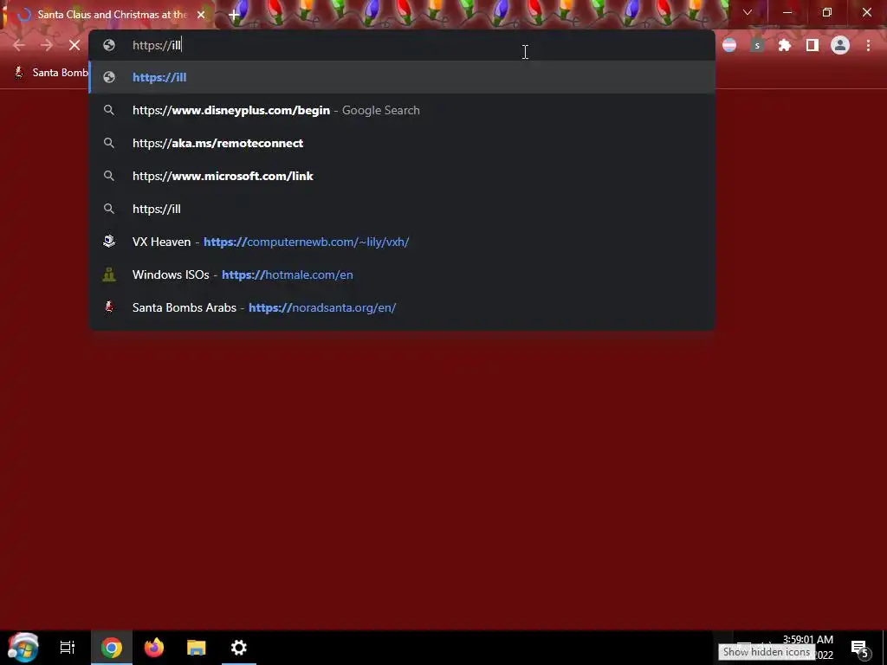Choose the disneyplus.com/begin Google Search suggestion
The height and width of the screenshot is (665, 887).
[402, 110]
